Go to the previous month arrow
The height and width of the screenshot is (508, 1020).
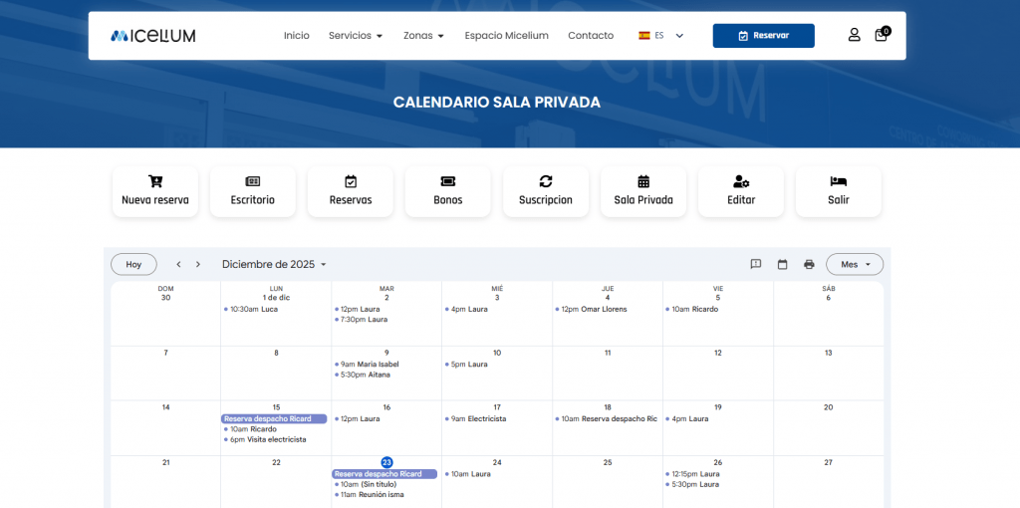178,264
